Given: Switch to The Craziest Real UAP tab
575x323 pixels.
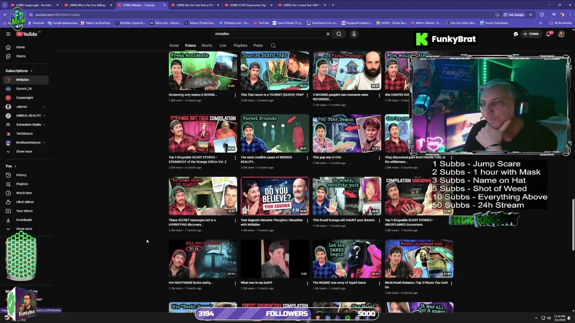Looking at the screenshot, I should 302,5.
